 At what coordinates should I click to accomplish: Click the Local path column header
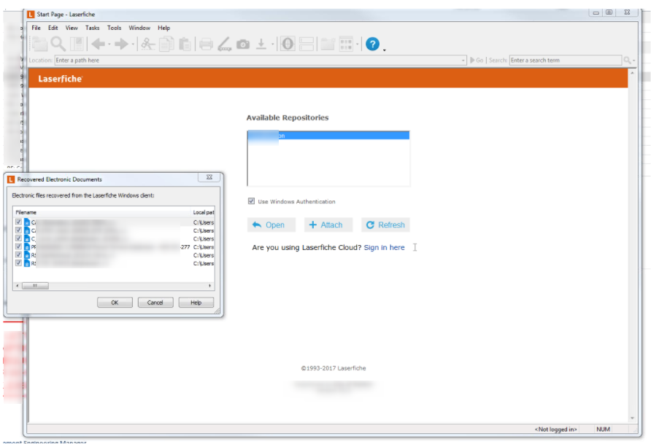tap(203, 212)
